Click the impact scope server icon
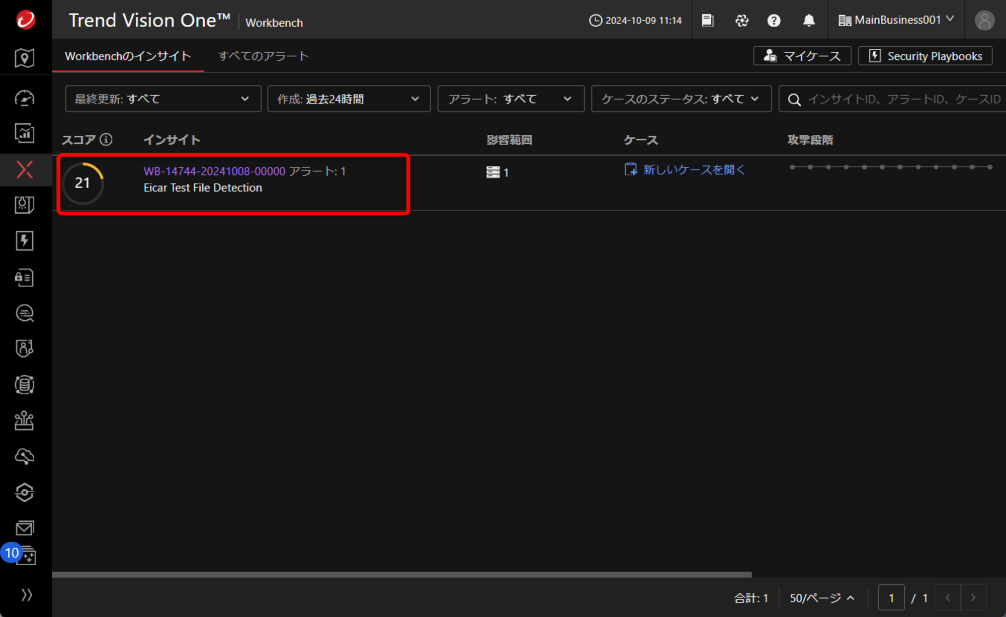Image resolution: width=1006 pixels, height=617 pixels. coord(493,172)
